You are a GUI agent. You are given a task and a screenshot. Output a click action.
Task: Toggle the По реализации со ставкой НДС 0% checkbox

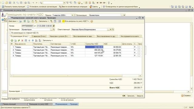point(10,33)
